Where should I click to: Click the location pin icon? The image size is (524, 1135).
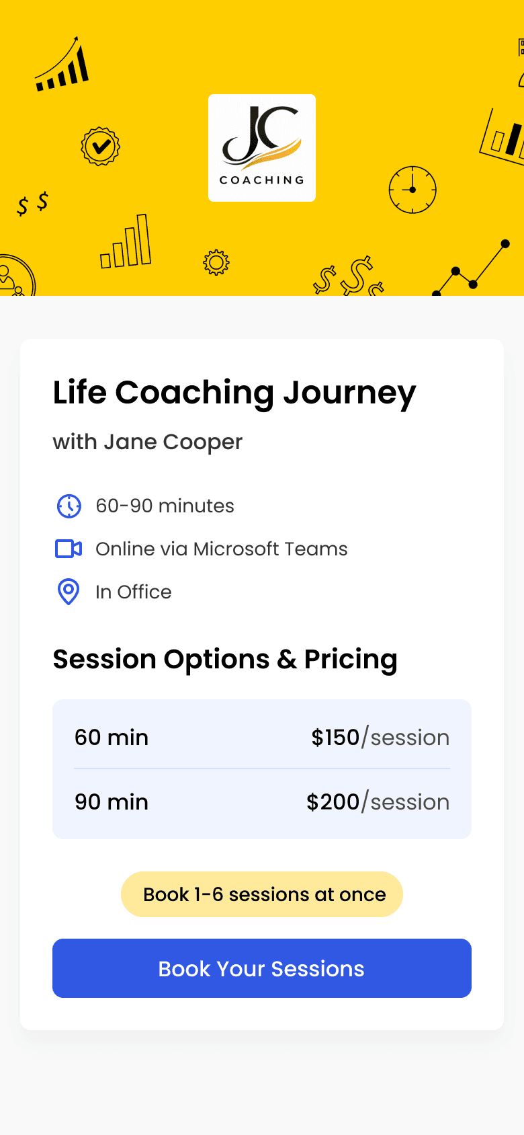(x=69, y=592)
